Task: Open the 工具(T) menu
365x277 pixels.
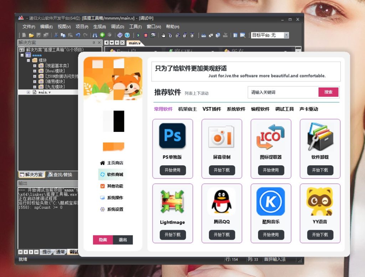Action: click(135, 27)
